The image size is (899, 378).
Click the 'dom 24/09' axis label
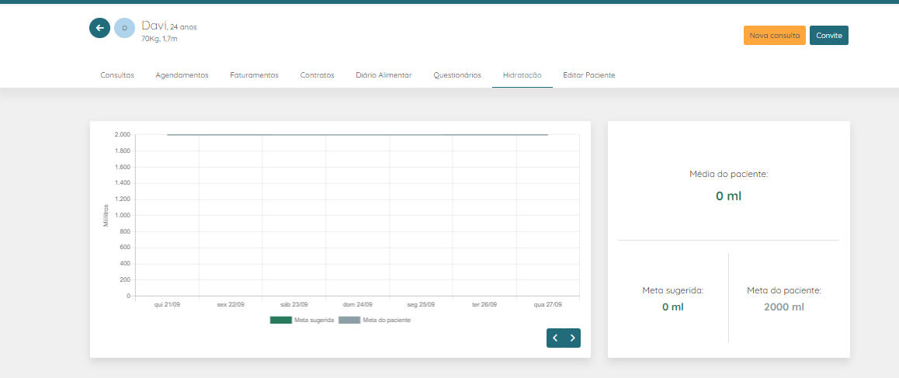[358, 304]
